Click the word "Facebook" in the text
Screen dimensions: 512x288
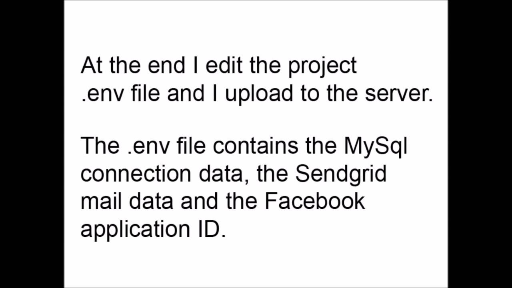315,200
